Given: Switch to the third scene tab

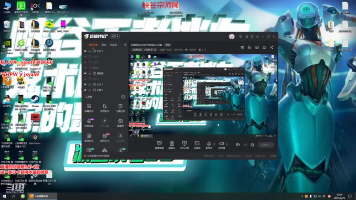Looking at the screenshot, I should (113, 45).
